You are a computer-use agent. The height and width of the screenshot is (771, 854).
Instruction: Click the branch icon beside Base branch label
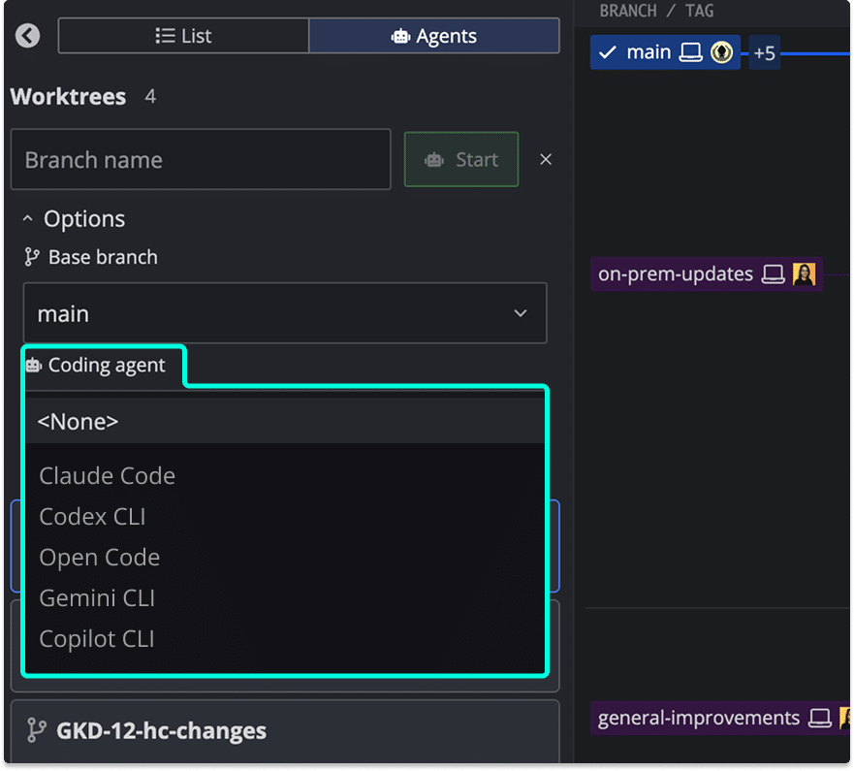[x=32, y=257]
